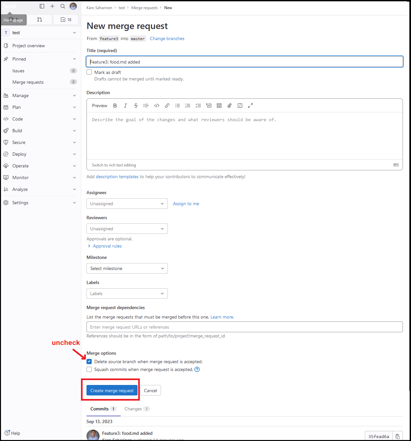
Task: Click the merge request dependencies input field
Action: pos(244,327)
